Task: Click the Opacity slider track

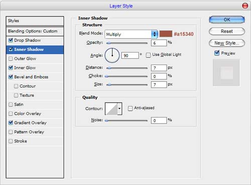Action: coord(127,43)
